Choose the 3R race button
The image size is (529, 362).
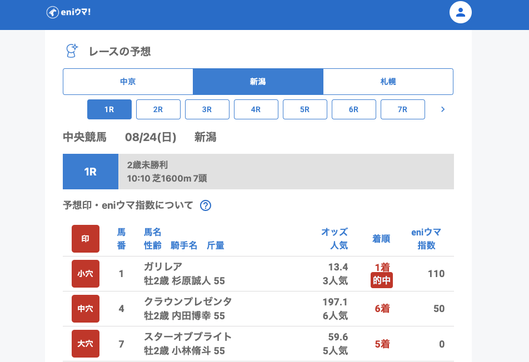(207, 109)
